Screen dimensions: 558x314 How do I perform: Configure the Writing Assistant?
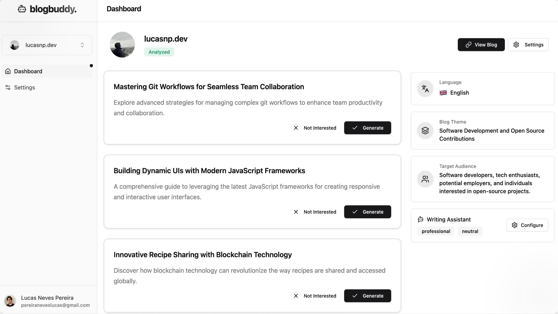[527, 225]
